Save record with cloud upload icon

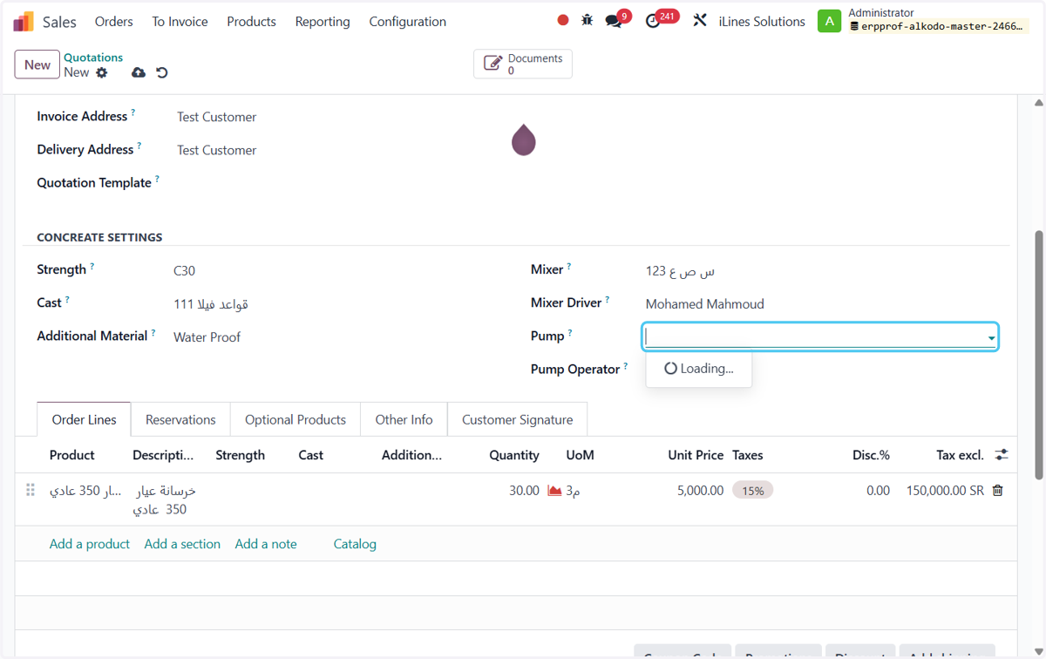point(139,72)
